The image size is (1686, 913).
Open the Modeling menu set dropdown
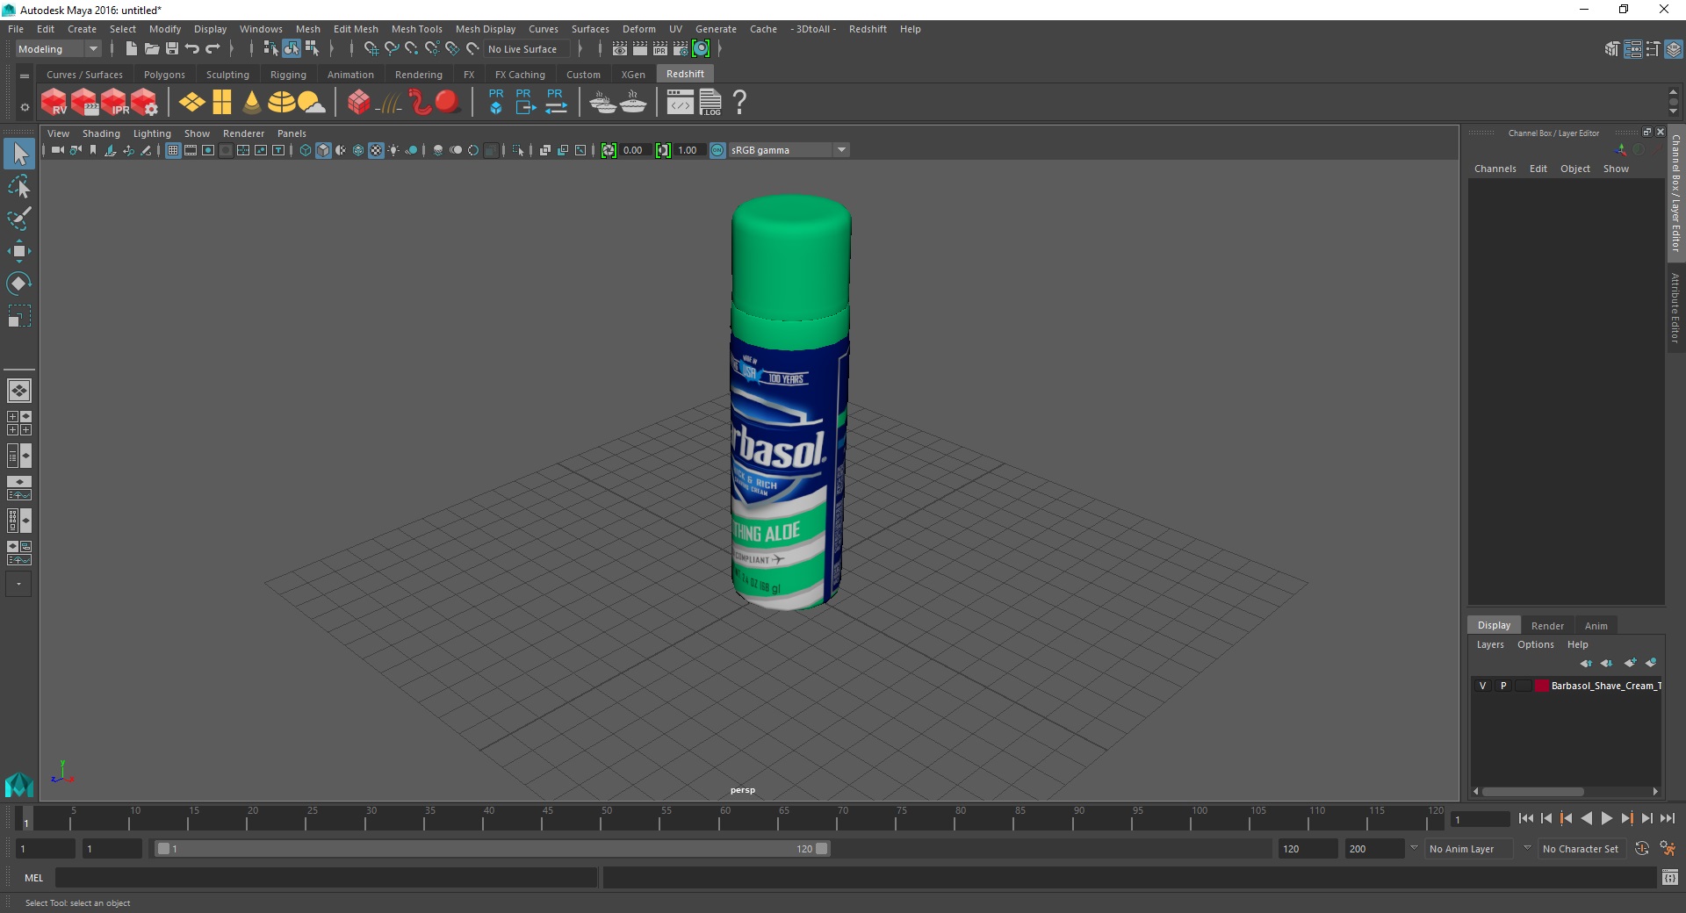click(59, 49)
